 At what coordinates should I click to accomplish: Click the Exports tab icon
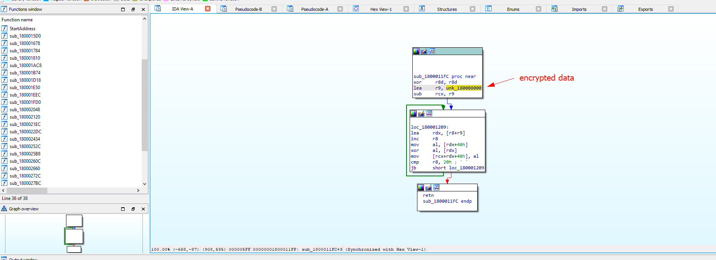pos(620,9)
